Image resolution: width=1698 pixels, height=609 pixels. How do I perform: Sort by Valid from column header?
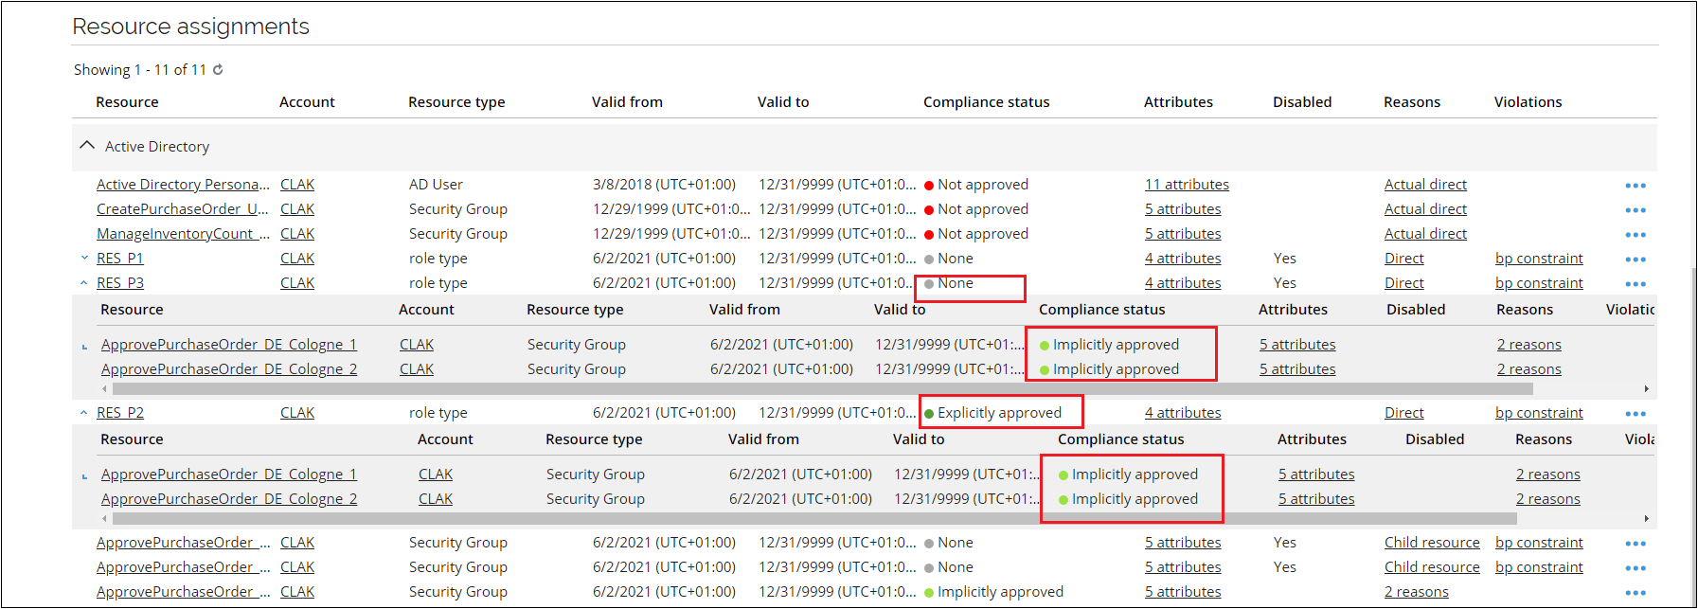click(627, 102)
